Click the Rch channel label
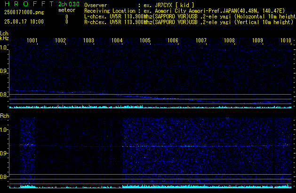The image size is (296, 193). [x=5, y=116]
